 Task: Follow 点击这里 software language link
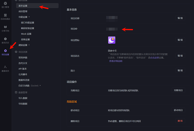[x=155, y=58]
